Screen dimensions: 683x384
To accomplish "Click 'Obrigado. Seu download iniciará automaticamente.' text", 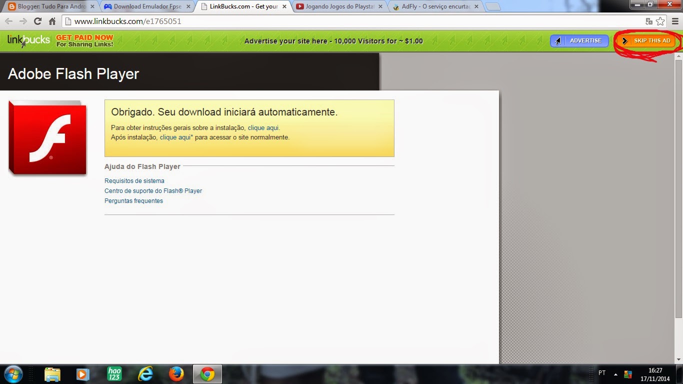I will point(224,112).
